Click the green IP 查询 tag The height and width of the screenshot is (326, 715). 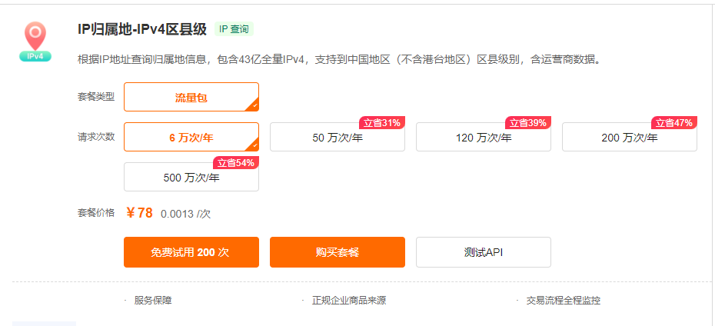(234, 29)
